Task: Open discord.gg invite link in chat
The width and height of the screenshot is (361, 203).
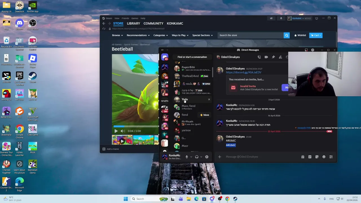Action: click(243, 72)
